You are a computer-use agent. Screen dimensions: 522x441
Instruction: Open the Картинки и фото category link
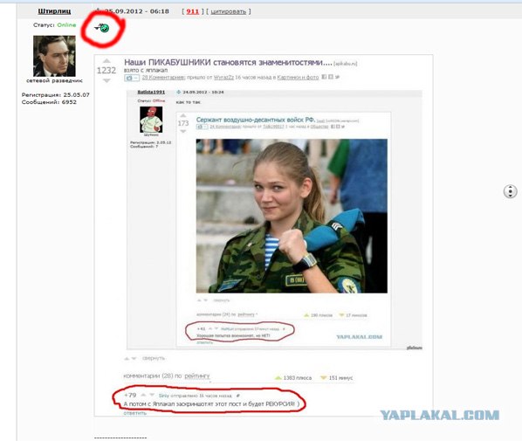(298, 77)
